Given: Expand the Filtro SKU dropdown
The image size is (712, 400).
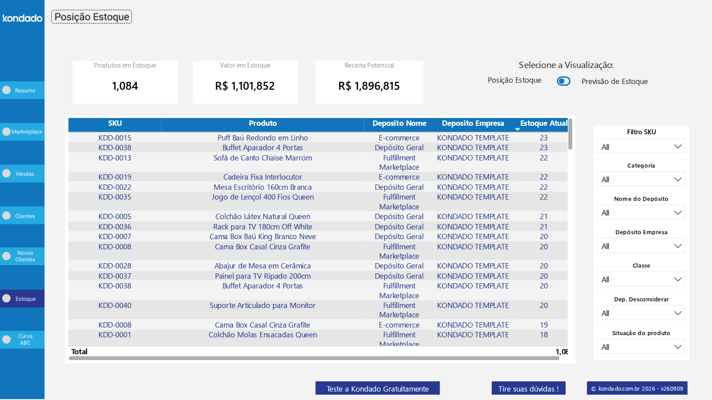Looking at the screenshot, I should pos(641,147).
